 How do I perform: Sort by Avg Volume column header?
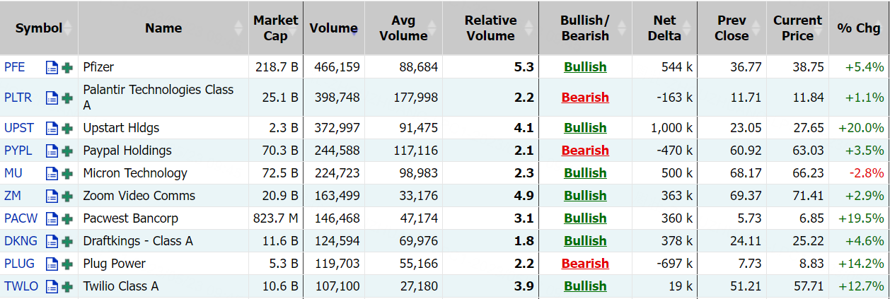point(403,28)
